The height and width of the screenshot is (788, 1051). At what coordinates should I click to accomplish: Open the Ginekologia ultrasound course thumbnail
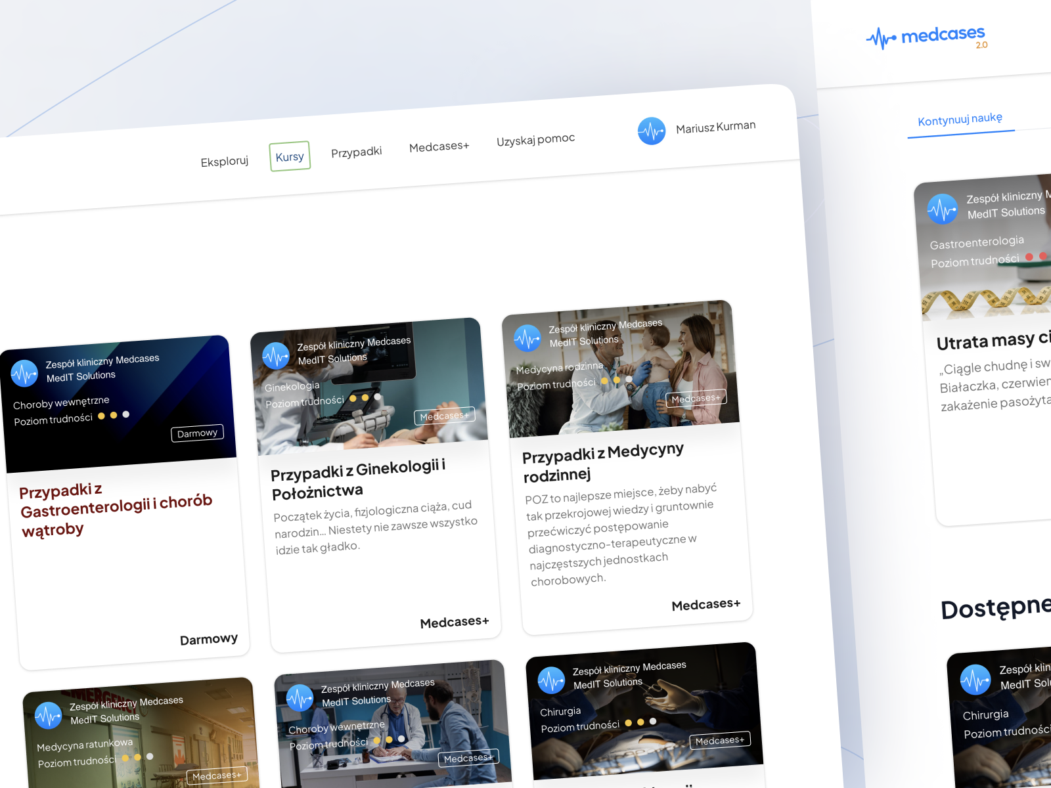pos(369,386)
